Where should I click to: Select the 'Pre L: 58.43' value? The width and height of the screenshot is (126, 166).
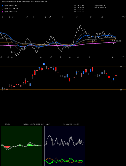pyautogui.click(x=79, y=10)
